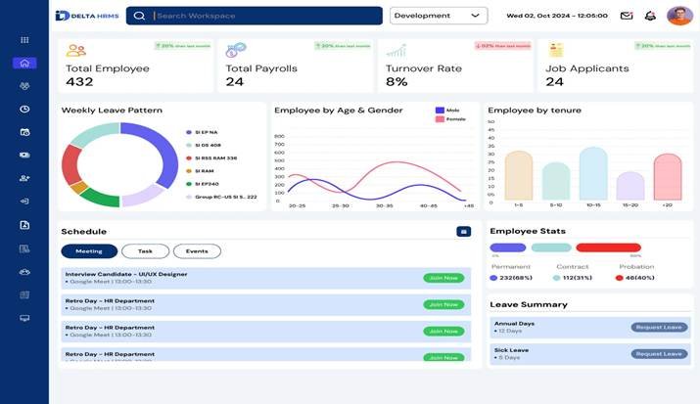
Task: Click the red Probation stats bar
Action: point(608,248)
